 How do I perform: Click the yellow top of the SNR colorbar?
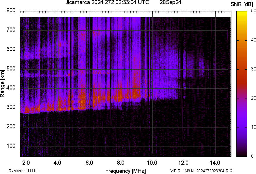tap(242, 13)
